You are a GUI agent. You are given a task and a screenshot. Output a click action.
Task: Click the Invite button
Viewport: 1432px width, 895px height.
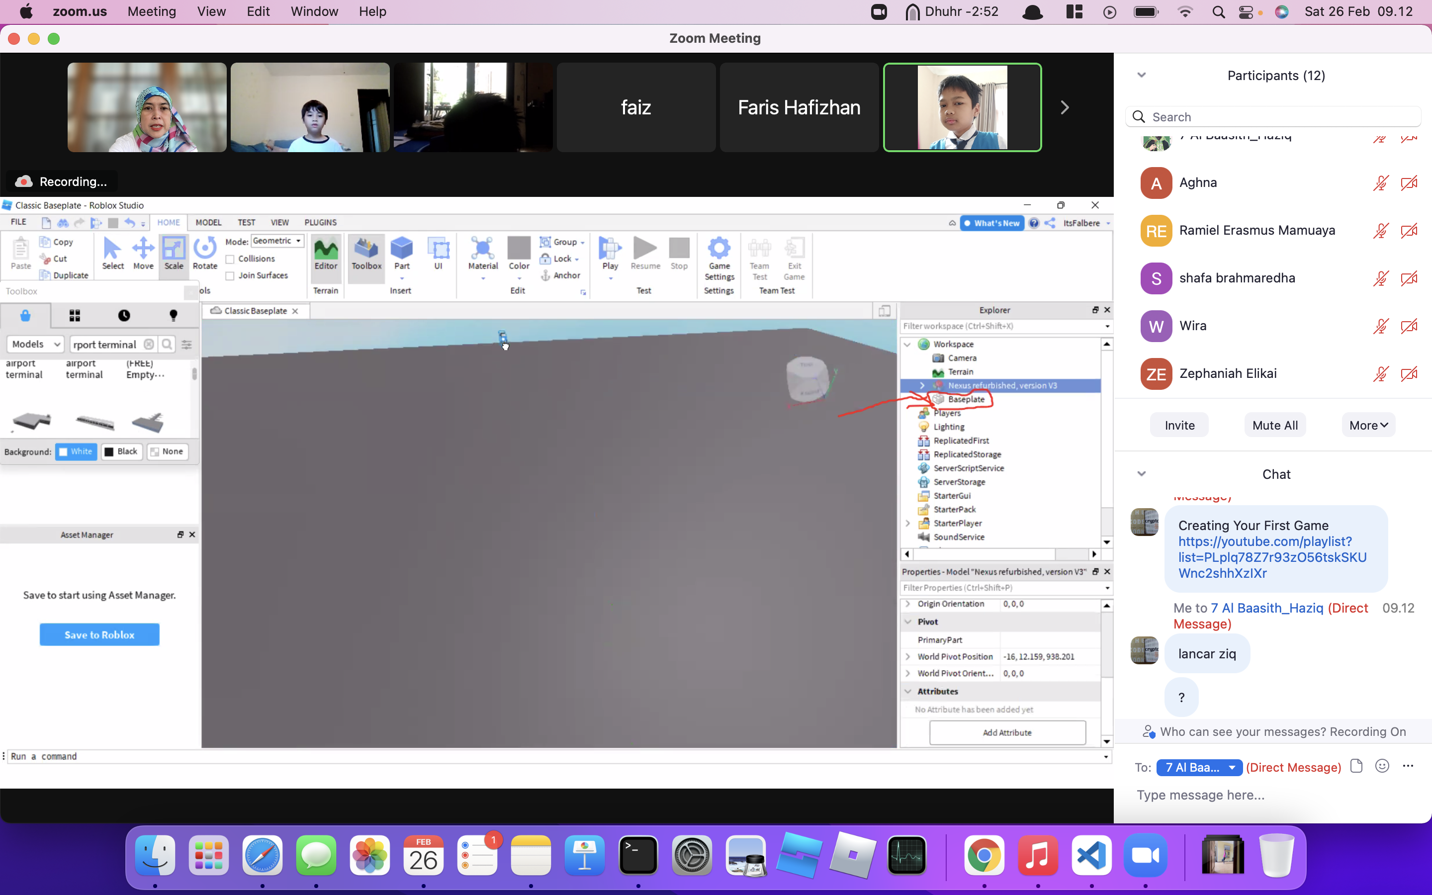(x=1179, y=425)
